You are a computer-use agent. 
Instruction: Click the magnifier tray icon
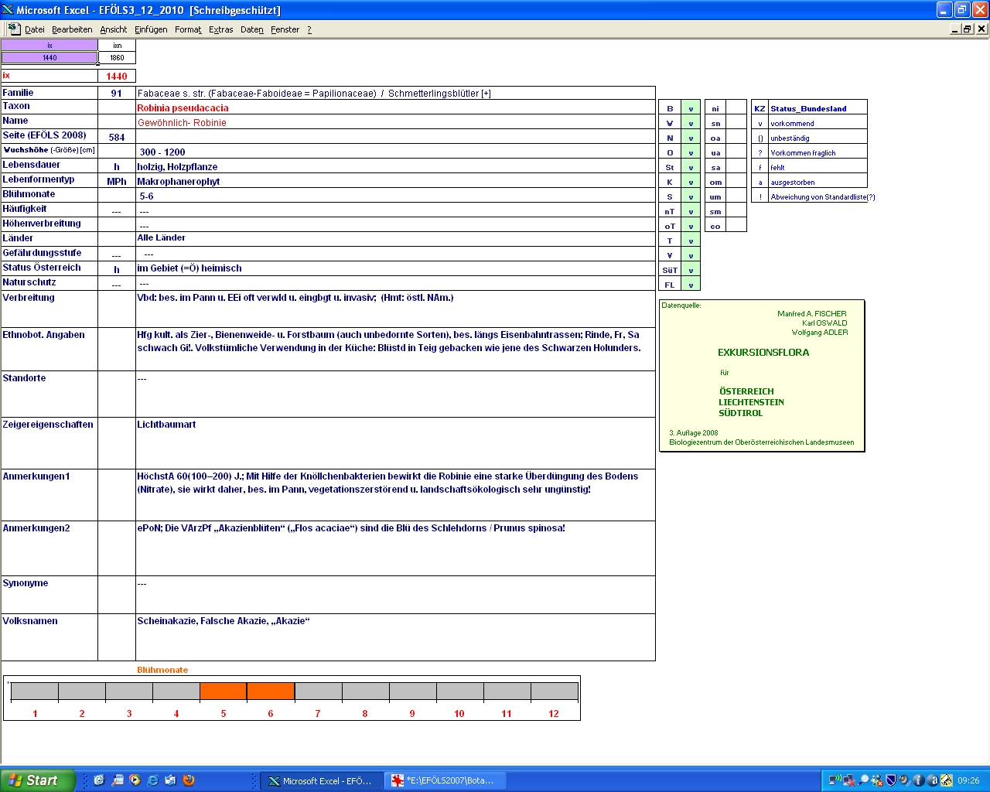tap(863, 780)
